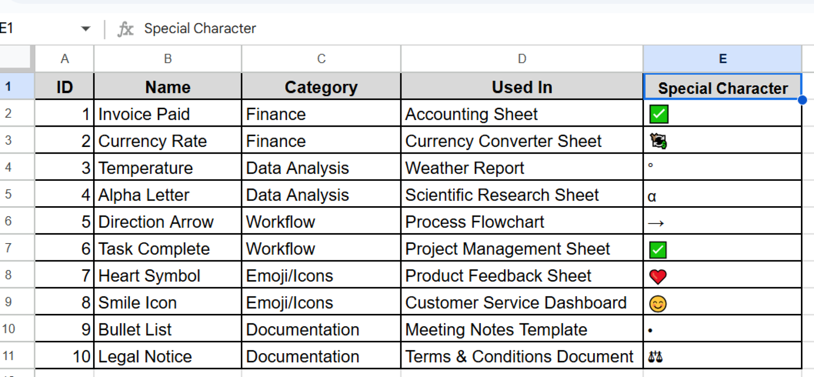The width and height of the screenshot is (814, 377).
Task: Click the arrow symbol for Direction Arrow
Action: click(x=656, y=222)
